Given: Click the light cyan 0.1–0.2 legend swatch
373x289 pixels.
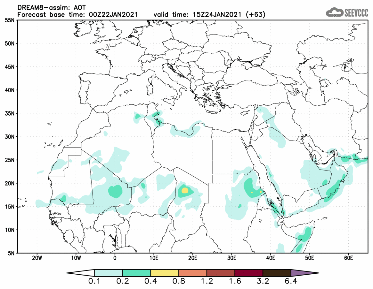Looking at the screenshot, I should tap(109, 273).
